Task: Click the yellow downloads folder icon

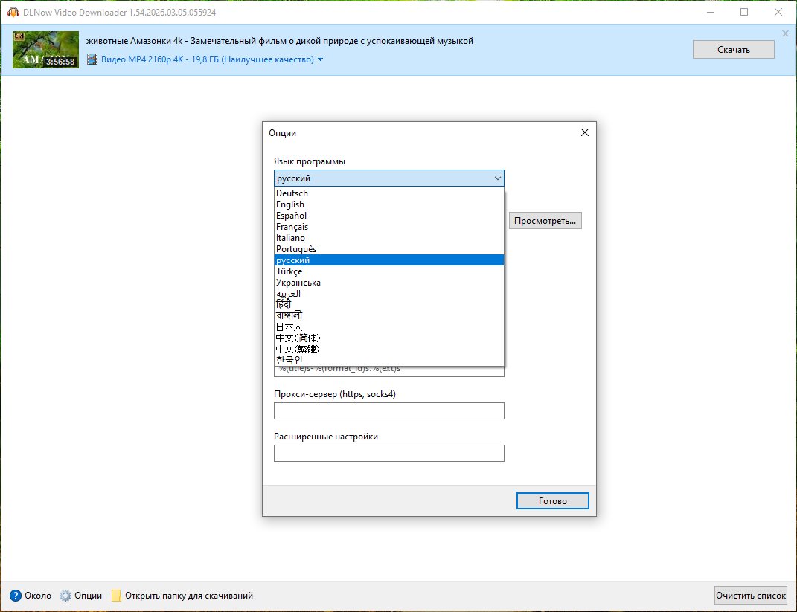Action: pyautogui.click(x=116, y=596)
